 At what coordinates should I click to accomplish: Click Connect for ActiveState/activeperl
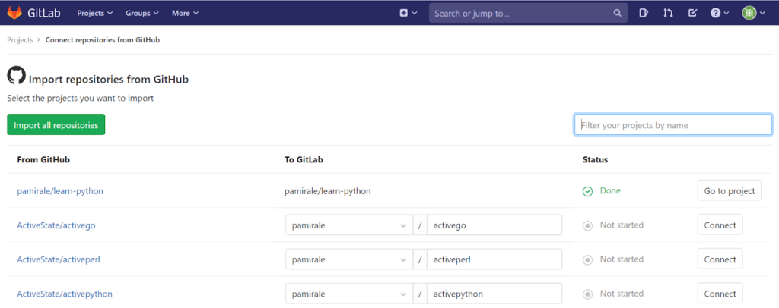[720, 259]
